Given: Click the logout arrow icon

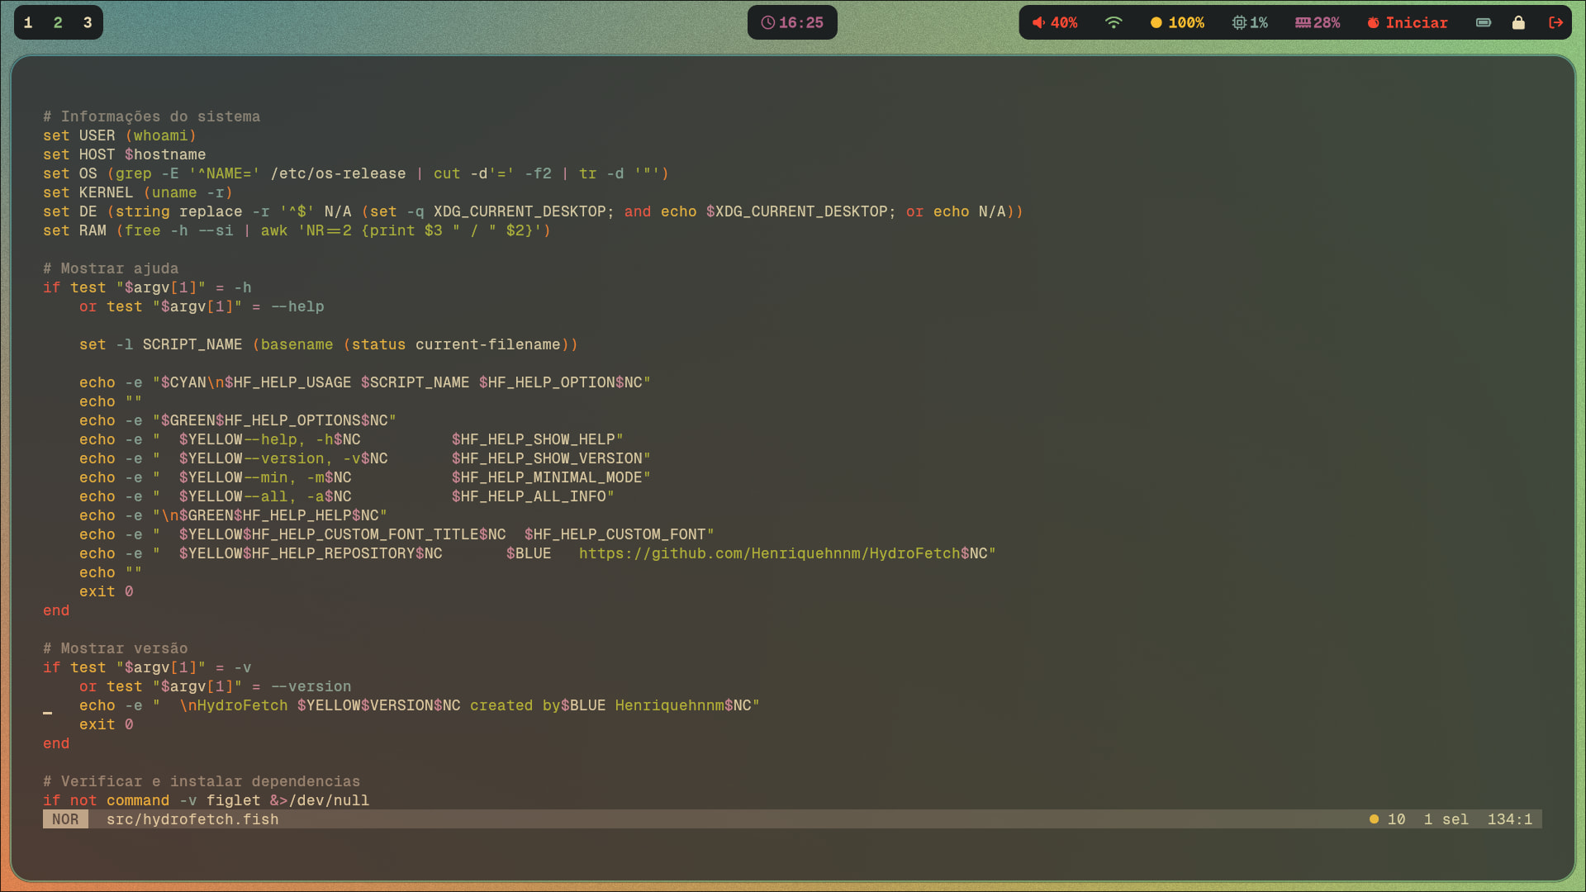Looking at the screenshot, I should pyautogui.click(x=1555, y=23).
